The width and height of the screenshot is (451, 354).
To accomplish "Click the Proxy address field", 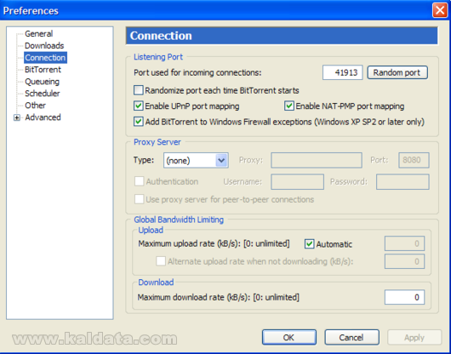I will (x=316, y=160).
